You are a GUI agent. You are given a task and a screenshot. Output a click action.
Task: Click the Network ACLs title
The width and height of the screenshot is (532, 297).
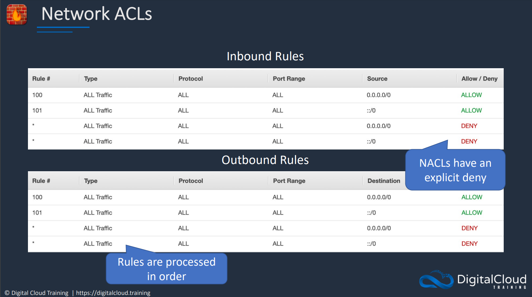click(x=97, y=14)
